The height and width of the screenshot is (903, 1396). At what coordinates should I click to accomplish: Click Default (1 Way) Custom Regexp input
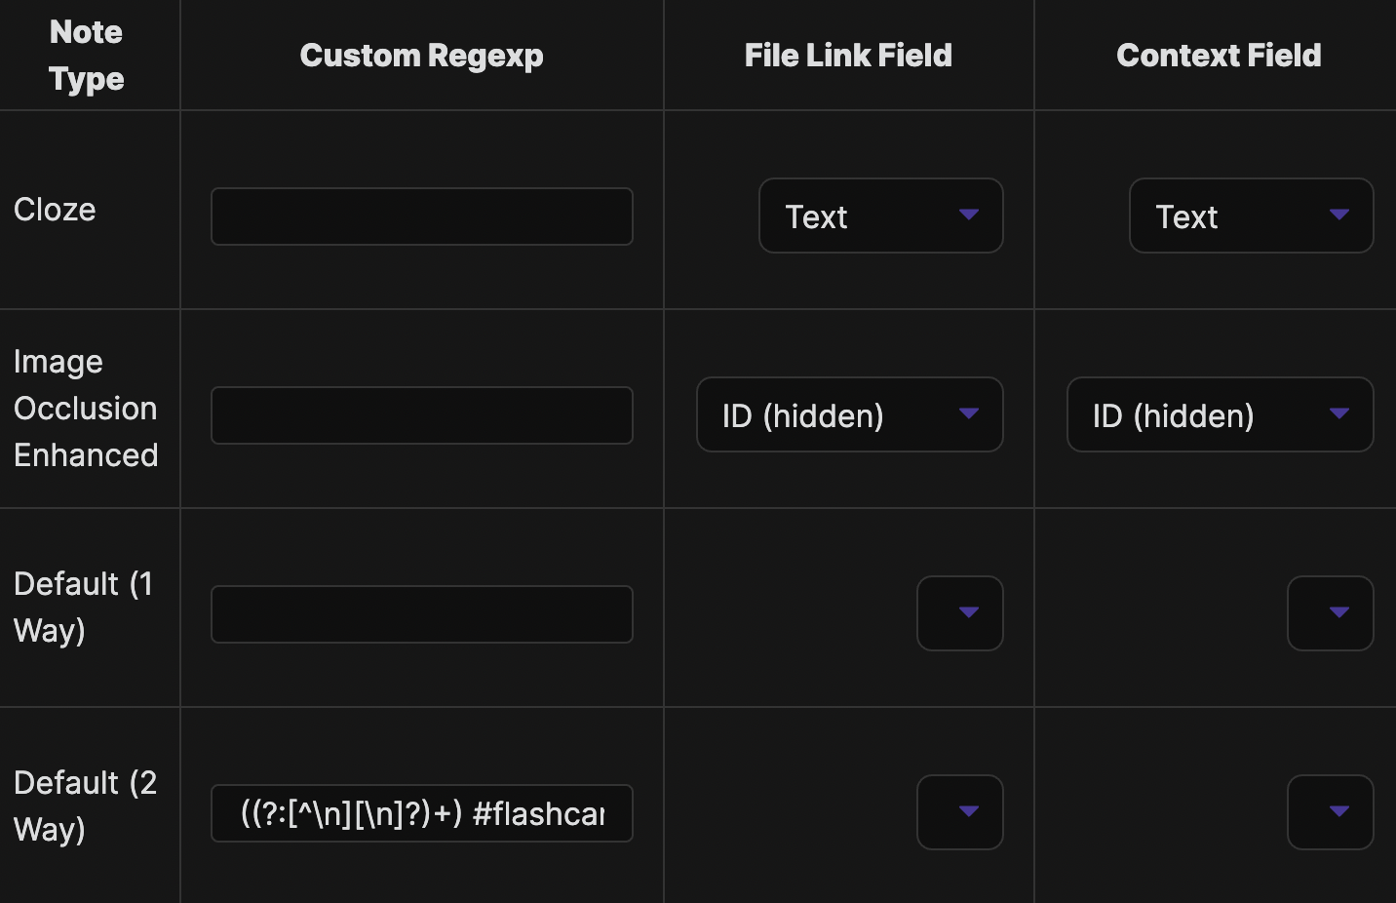point(421,614)
